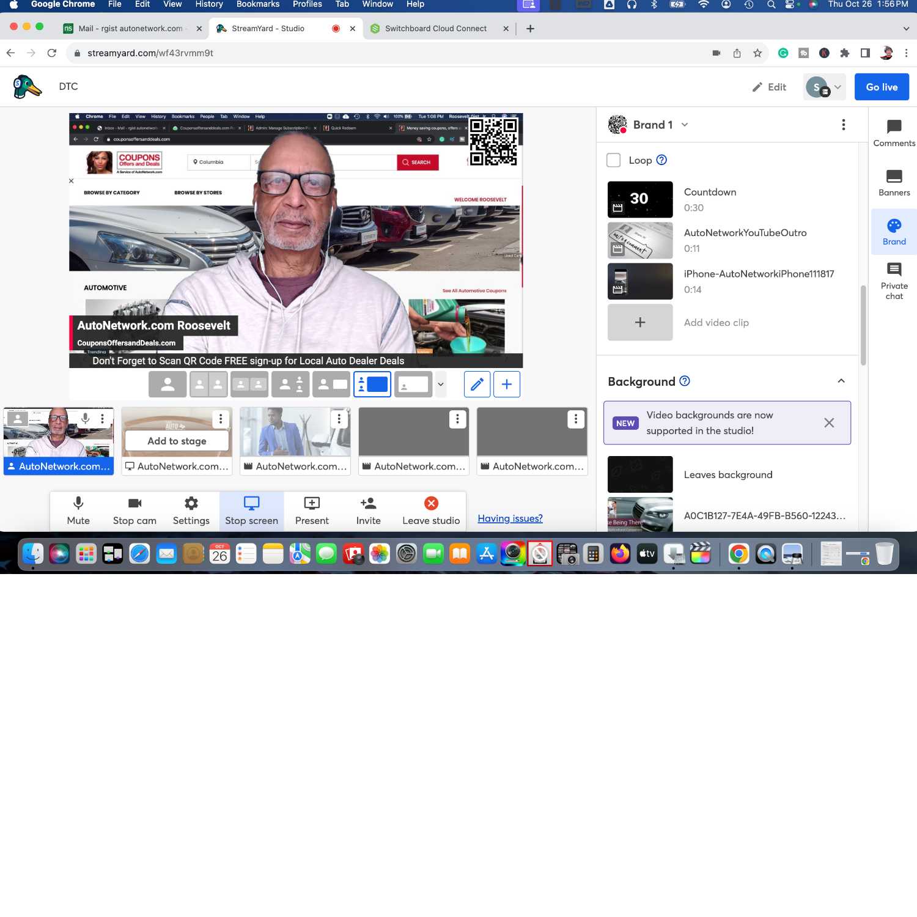The height and width of the screenshot is (917, 917).
Task: Open the Chrome History menu
Action: point(209,4)
